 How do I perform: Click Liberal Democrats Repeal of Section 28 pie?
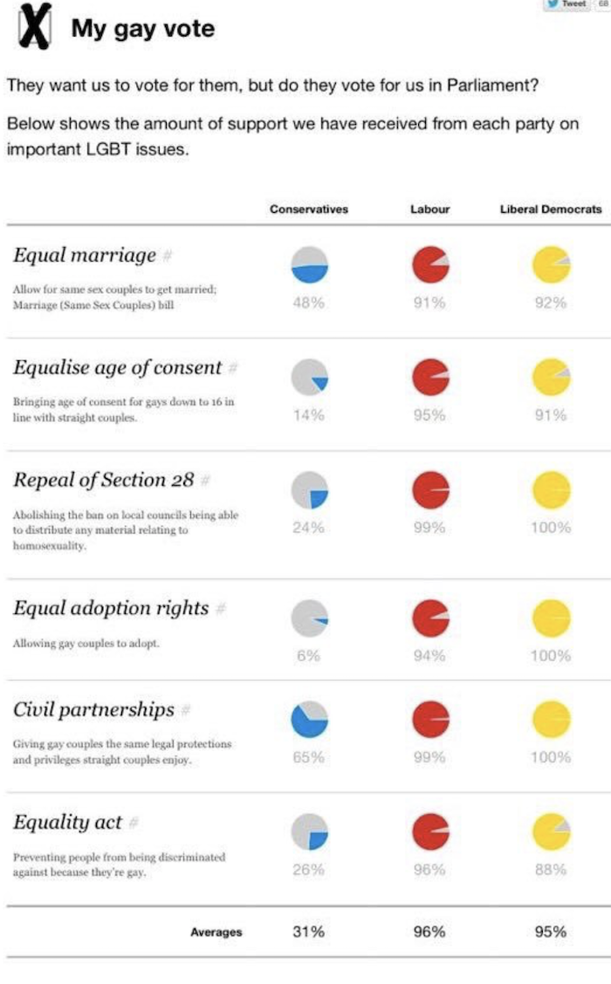(x=551, y=489)
